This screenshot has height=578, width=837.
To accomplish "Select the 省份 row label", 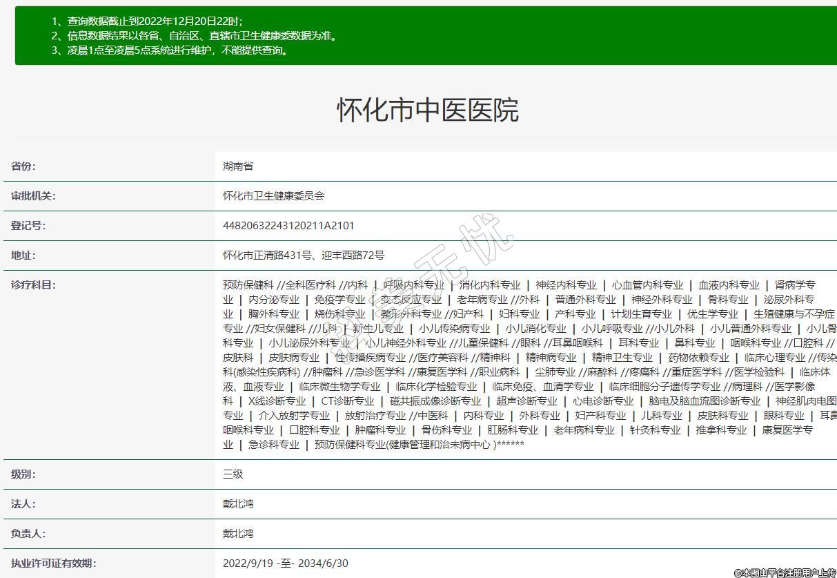I will coord(23,166).
